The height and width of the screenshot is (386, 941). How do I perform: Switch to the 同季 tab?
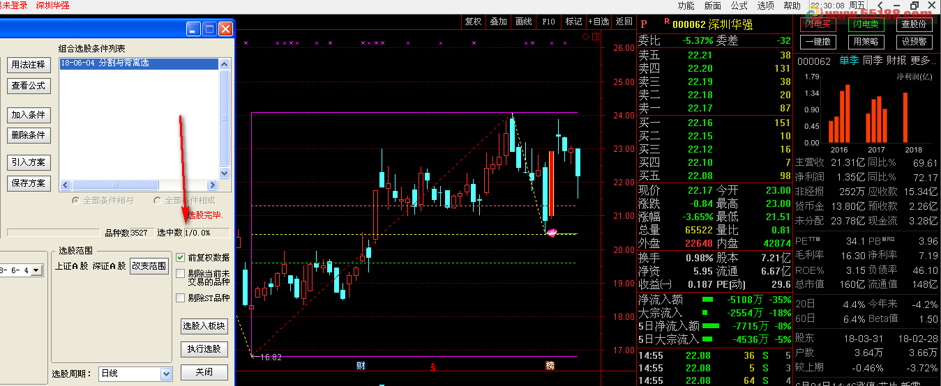tap(873, 61)
